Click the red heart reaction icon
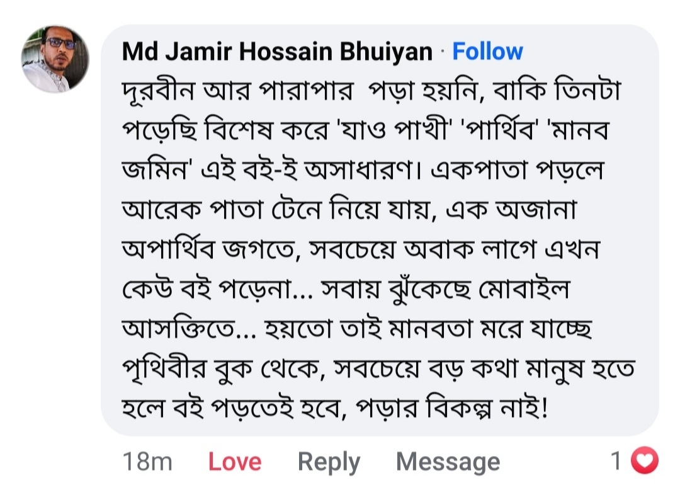The image size is (680, 502). [644, 462]
